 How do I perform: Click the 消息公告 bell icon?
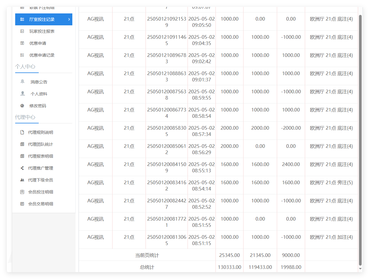[23, 82]
